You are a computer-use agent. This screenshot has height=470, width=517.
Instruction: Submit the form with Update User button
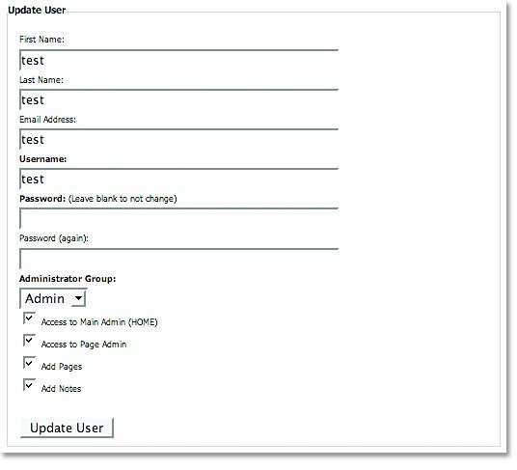(67, 429)
